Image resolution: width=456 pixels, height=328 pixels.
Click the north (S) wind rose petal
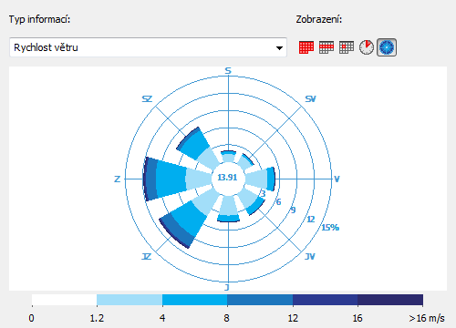[228, 157]
